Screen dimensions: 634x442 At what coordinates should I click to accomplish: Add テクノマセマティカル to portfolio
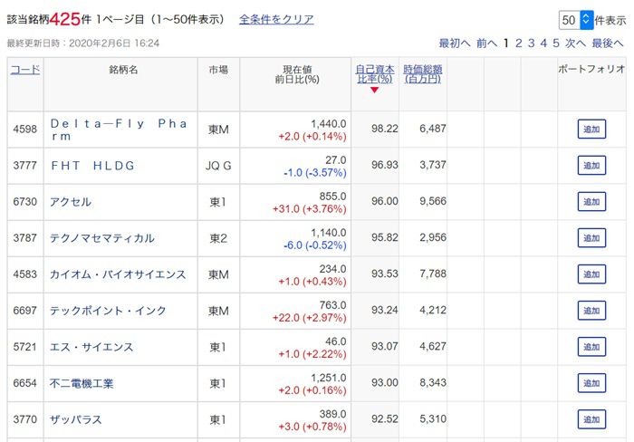[591, 238]
